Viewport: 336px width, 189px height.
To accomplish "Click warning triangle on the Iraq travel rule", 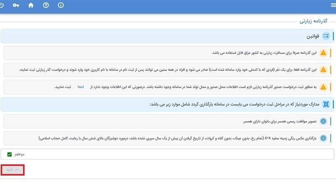I will [x=323, y=53].
